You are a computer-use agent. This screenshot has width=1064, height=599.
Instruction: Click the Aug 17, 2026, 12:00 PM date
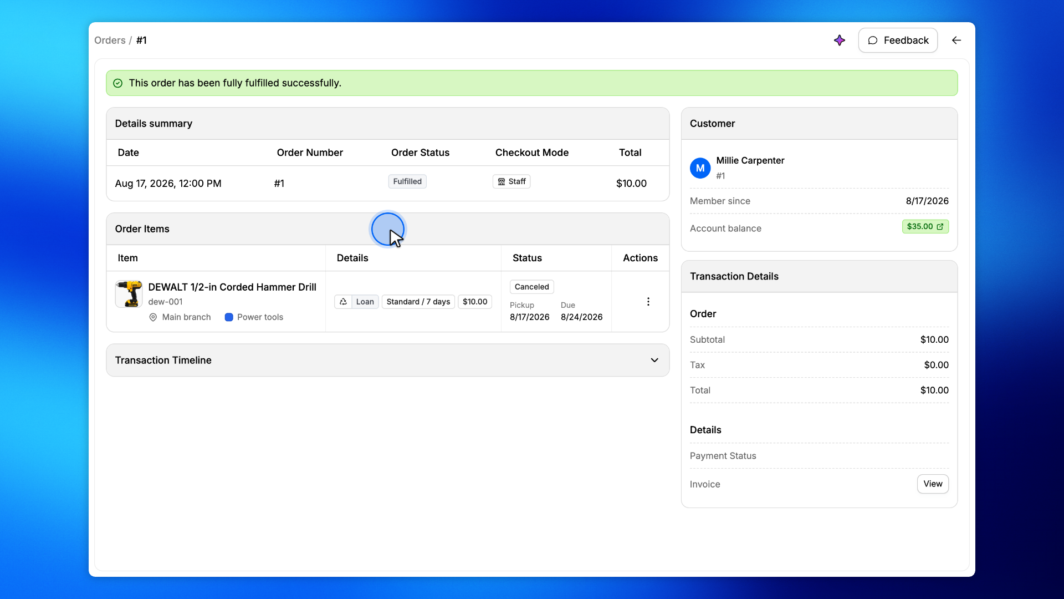168,184
